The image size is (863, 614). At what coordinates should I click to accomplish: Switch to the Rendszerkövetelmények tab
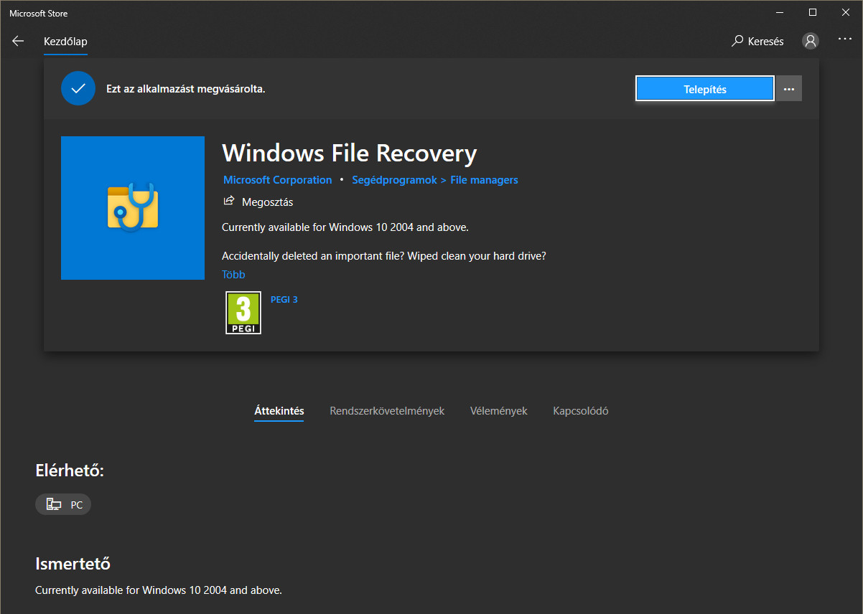(x=387, y=411)
